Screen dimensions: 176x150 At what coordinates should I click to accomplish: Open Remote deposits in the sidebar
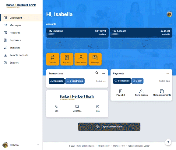pos(21,55)
